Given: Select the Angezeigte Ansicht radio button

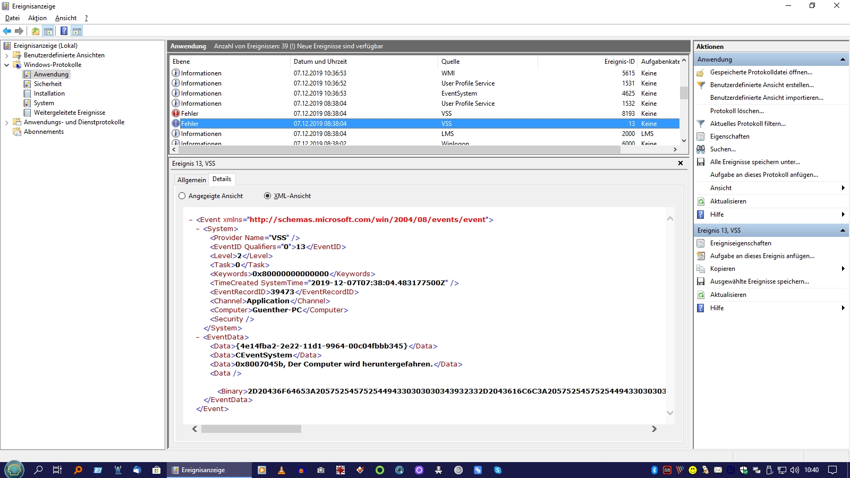Looking at the screenshot, I should 182,196.
